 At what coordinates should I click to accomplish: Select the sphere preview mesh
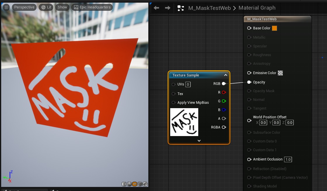point(129,184)
